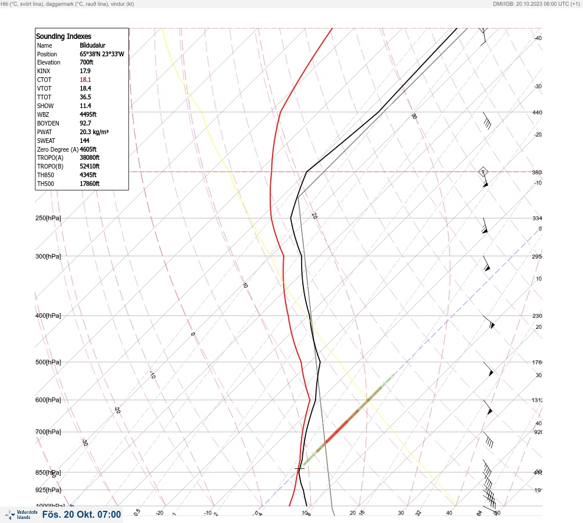Click the WBZ value 4495ft
Image resolution: width=583 pixels, height=523 pixels.
pyautogui.click(x=88, y=114)
